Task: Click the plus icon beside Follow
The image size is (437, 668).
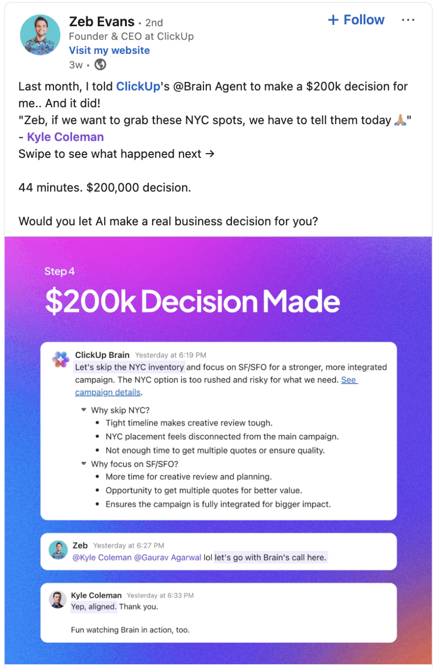Action: coord(333,20)
